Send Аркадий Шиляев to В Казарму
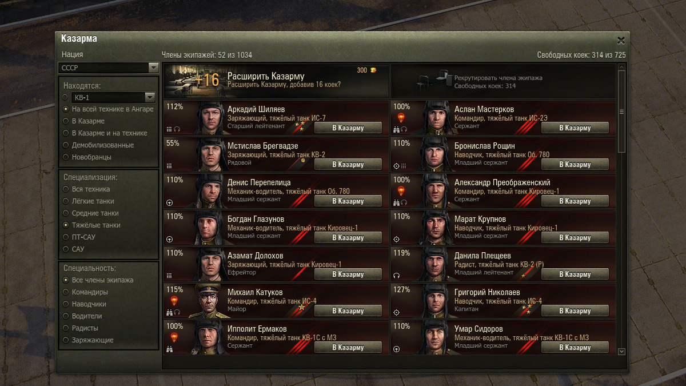The image size is (686, 386). [x=348, y=128]
